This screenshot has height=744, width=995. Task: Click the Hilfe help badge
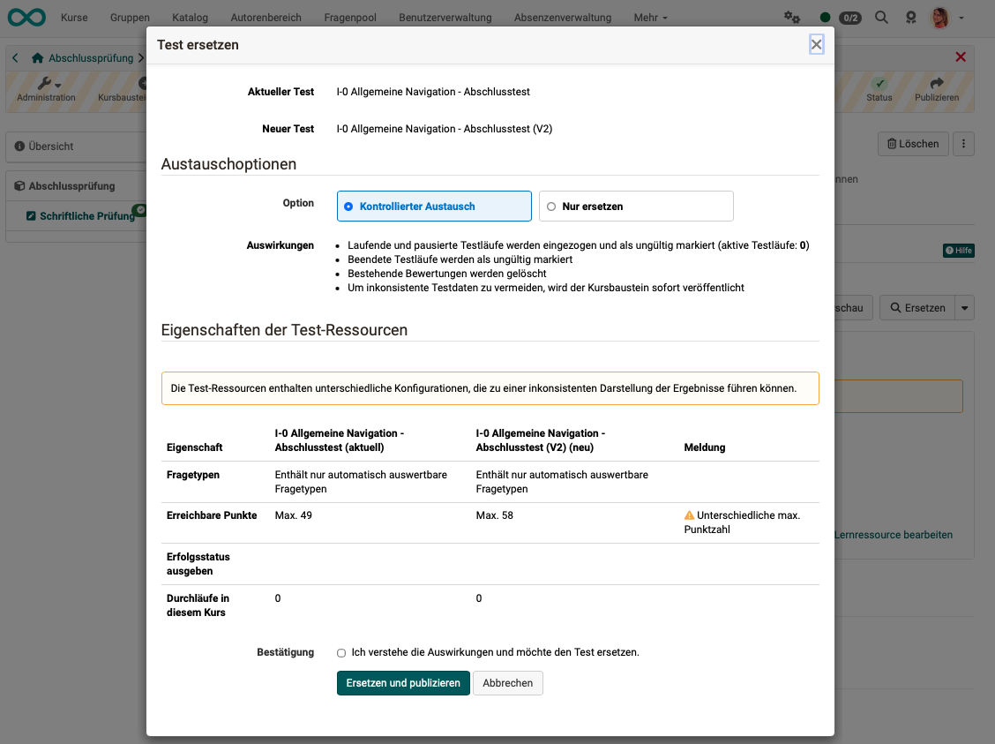coord(958,250)
